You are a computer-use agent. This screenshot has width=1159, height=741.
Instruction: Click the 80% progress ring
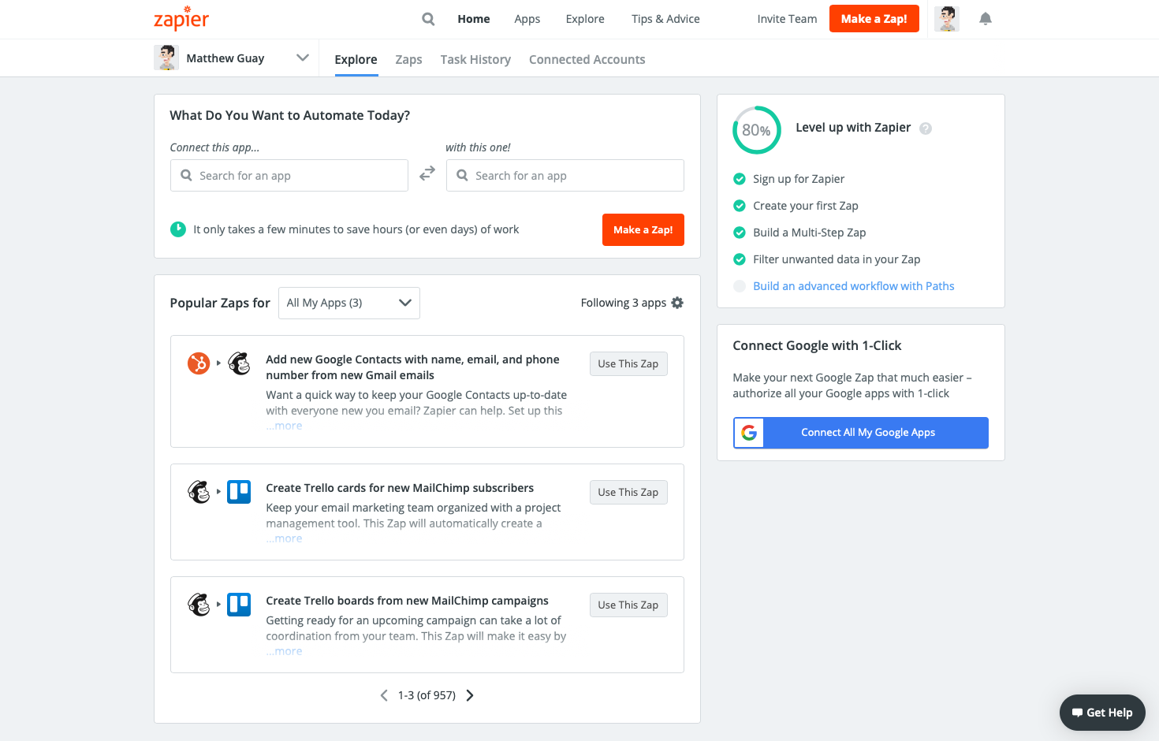pos(756,129)
